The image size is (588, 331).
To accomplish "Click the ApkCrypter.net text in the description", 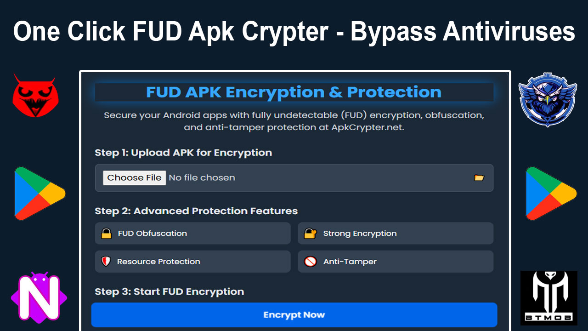I will (367, 127).
